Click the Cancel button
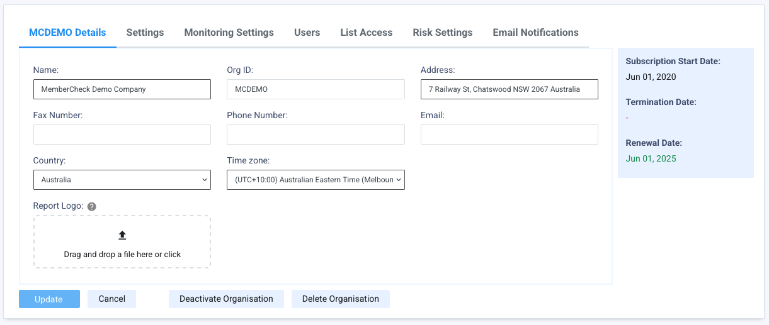Screen dimensions: 769x325 [111, 299]
